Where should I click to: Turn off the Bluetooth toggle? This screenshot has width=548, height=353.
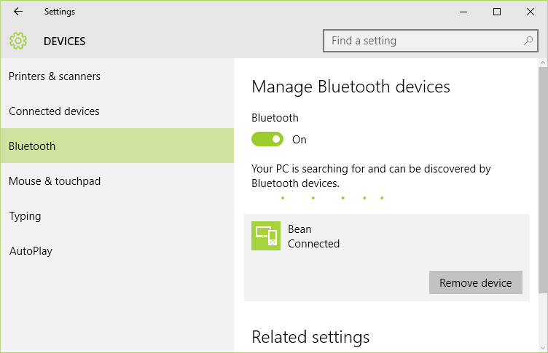[267, 139]
